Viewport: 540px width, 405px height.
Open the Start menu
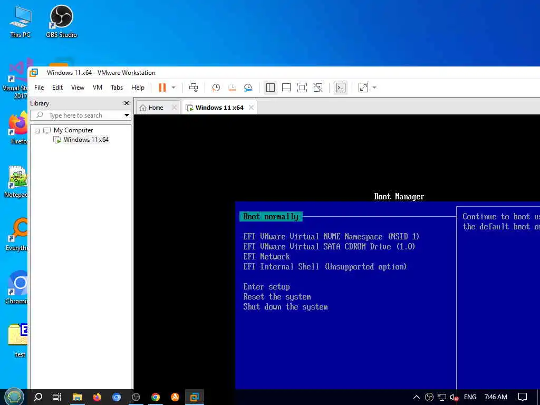(14, 397)
